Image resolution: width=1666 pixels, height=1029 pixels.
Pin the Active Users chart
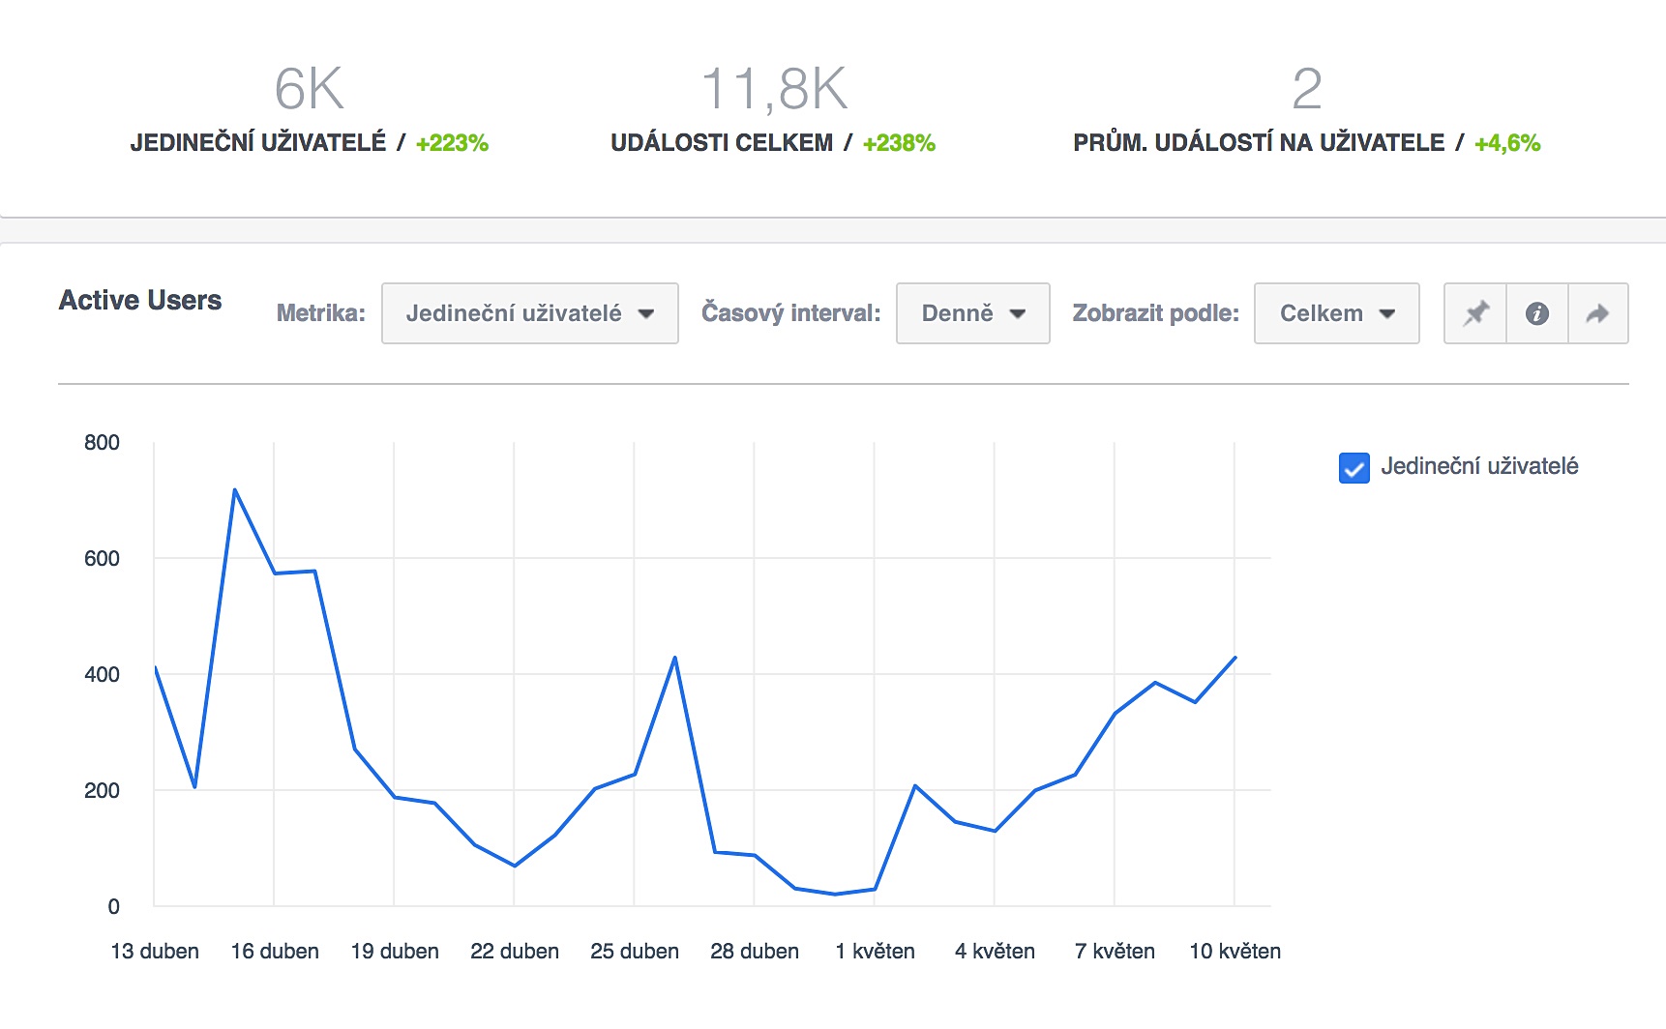[x=1475, y=313]
